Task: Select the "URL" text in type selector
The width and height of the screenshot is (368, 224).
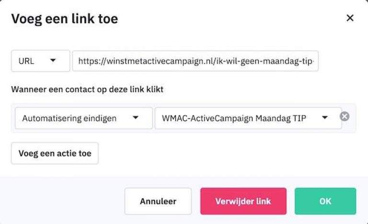Action: click(26, 61)
